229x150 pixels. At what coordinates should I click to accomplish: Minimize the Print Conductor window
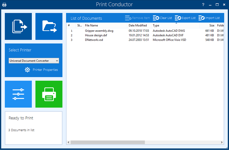point(210,5)
